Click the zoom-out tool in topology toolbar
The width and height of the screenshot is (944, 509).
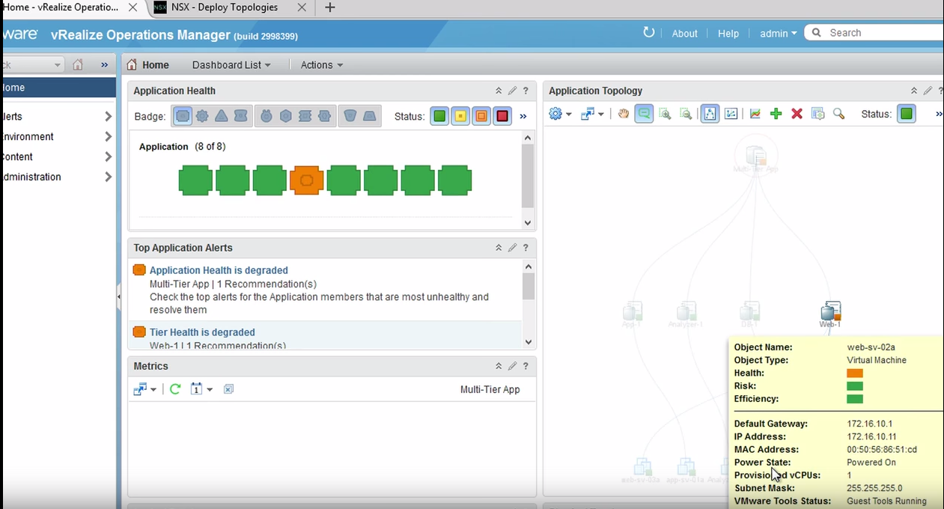(x=685, y=114)
